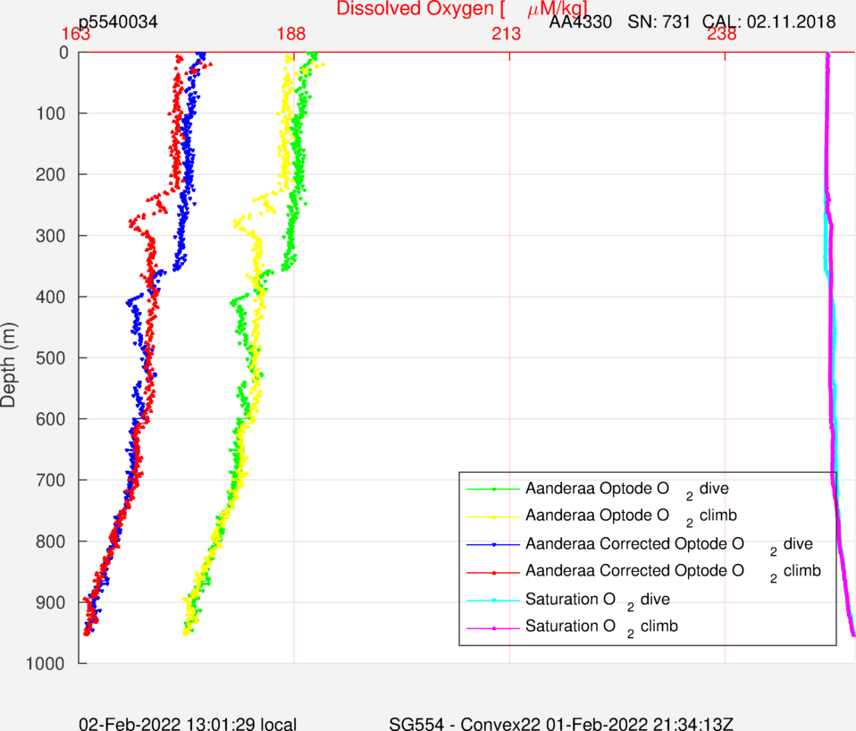Select legend entry 'Aanderaa Optode O2 dive'
The height and width of the screenshot is (731, 856).
626,490
